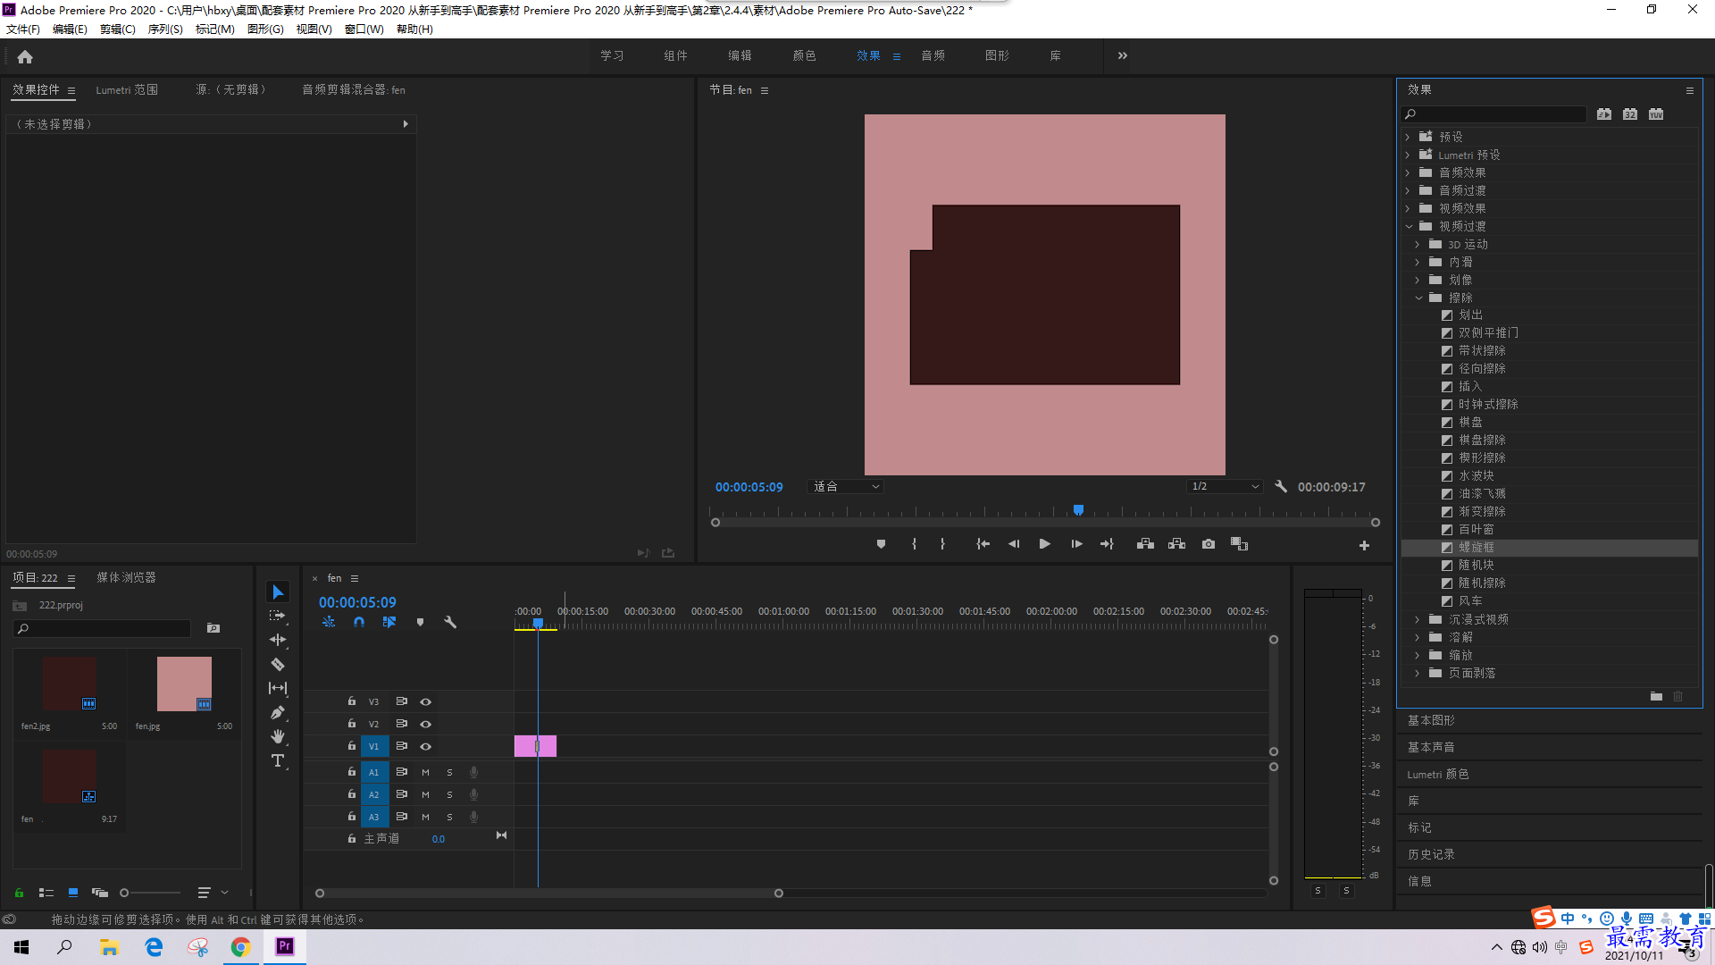This screenshot has height=965, width=1715.
Task: Open the 文件(F) menu
Action: click(x=23, y=29)
